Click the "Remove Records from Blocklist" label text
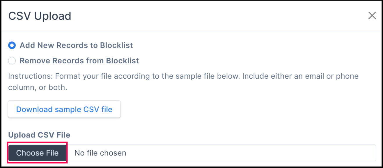 point(79,61)
